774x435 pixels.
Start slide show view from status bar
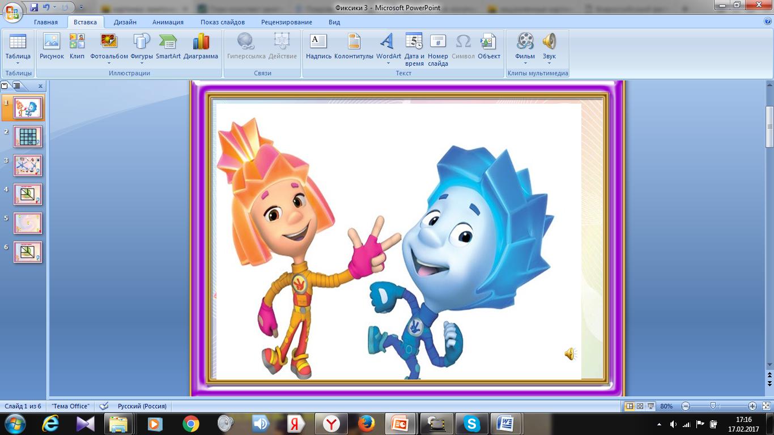651,406
